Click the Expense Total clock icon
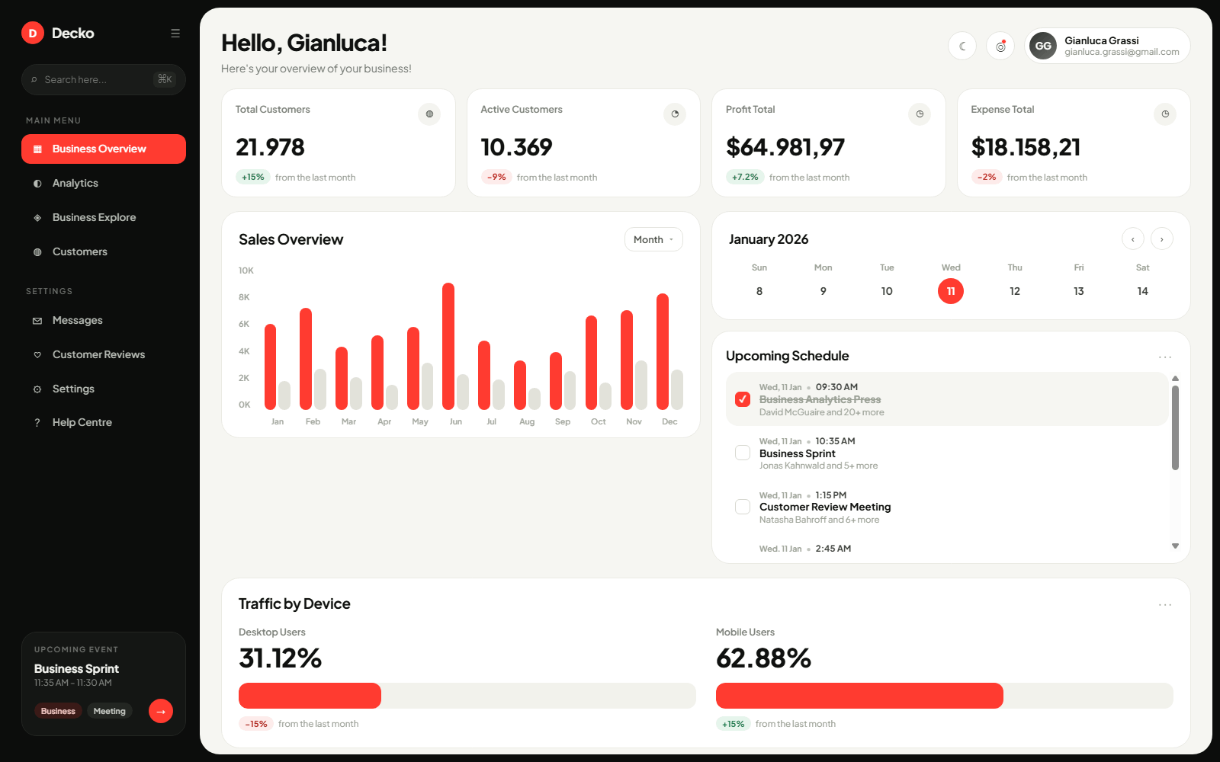The width and height of the screenshot is (1220, 762). (1165, 114)
